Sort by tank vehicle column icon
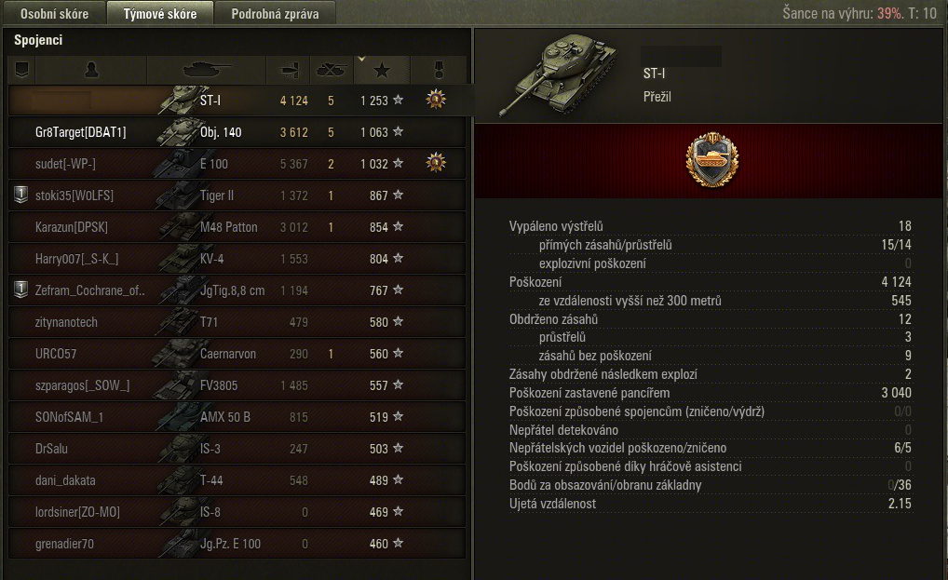948x580 pixels. [x=207, y=70]
